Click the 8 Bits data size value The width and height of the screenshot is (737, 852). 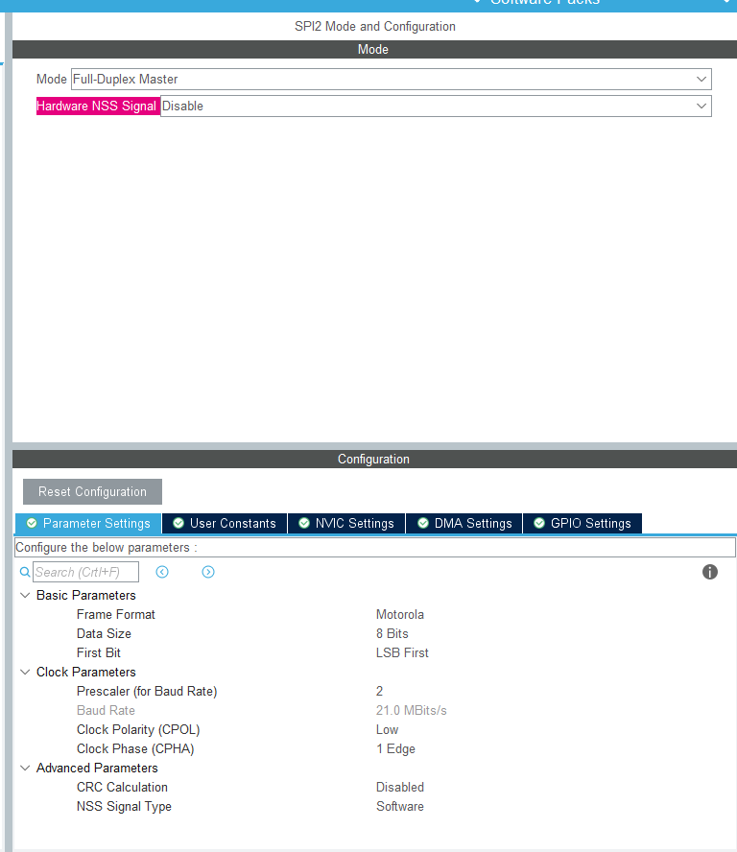tap(392, 633)
